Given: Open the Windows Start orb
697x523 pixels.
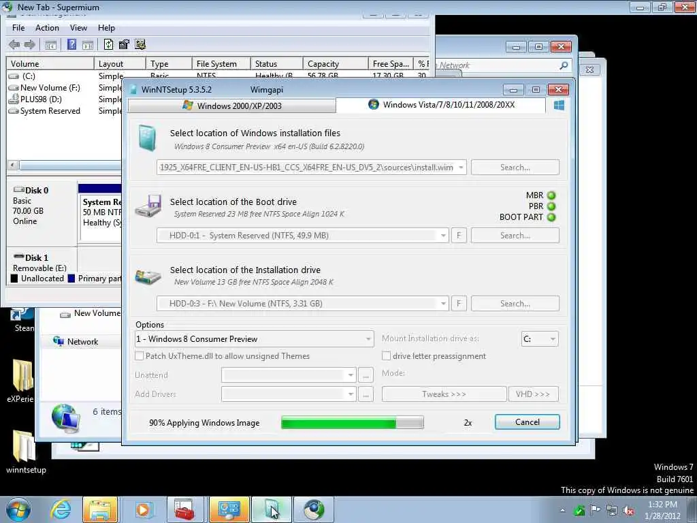Looking at the screenshot, I should pos(18,509).
